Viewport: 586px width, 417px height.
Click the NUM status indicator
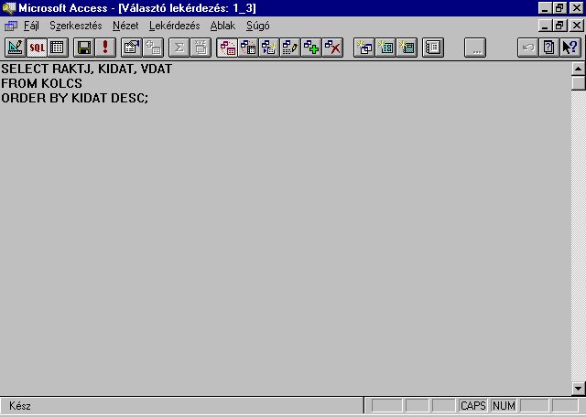[x=504, y=406]
